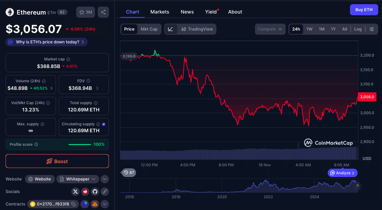Expand Volume (24h) details arrow
This screenshot has height=210, width=382.
[51, 88]
